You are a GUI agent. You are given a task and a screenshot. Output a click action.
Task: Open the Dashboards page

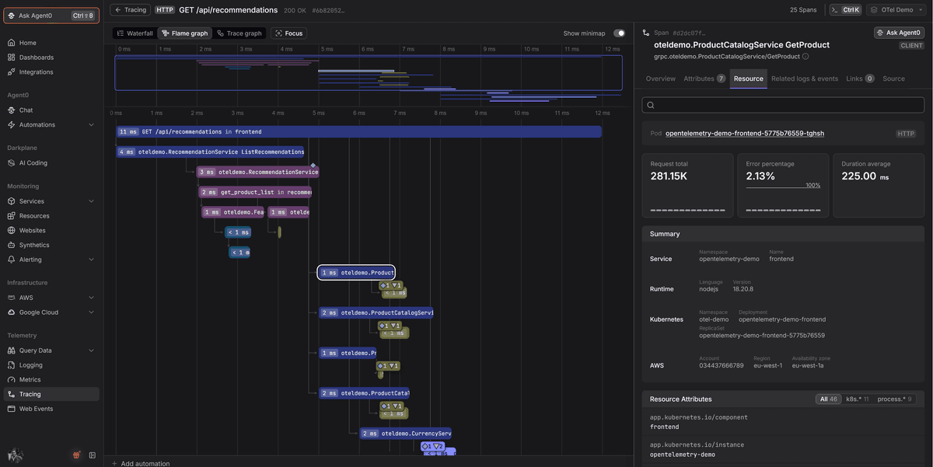36,58
